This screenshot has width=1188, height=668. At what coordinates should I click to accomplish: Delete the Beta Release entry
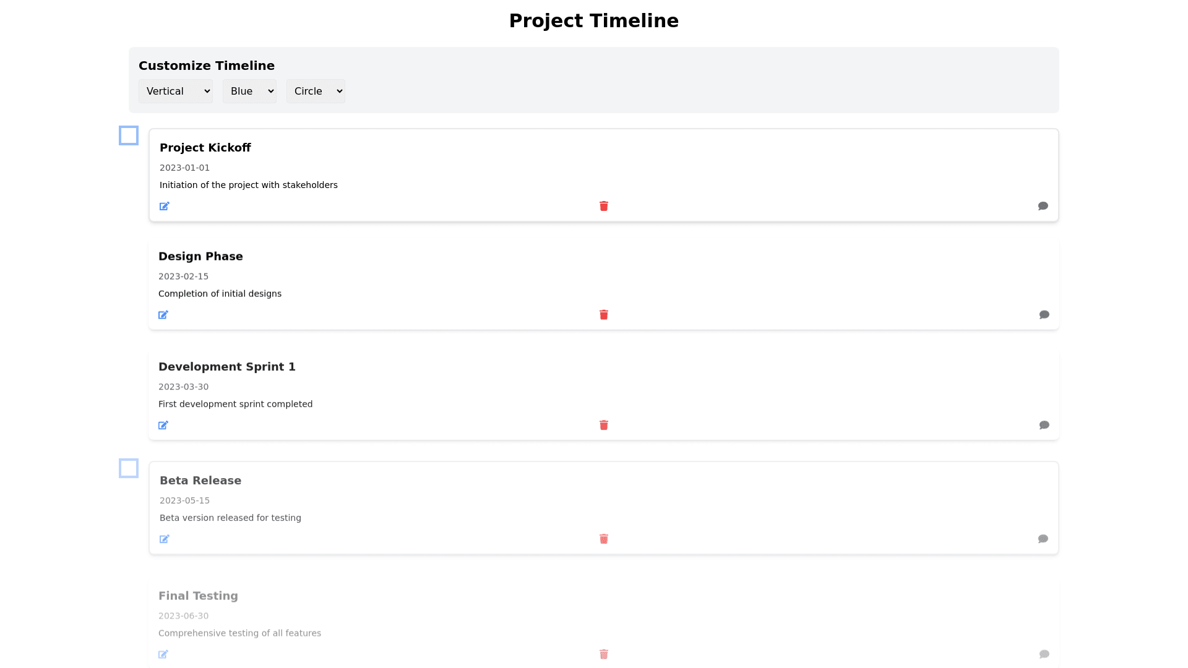click(x=604, y=539)
